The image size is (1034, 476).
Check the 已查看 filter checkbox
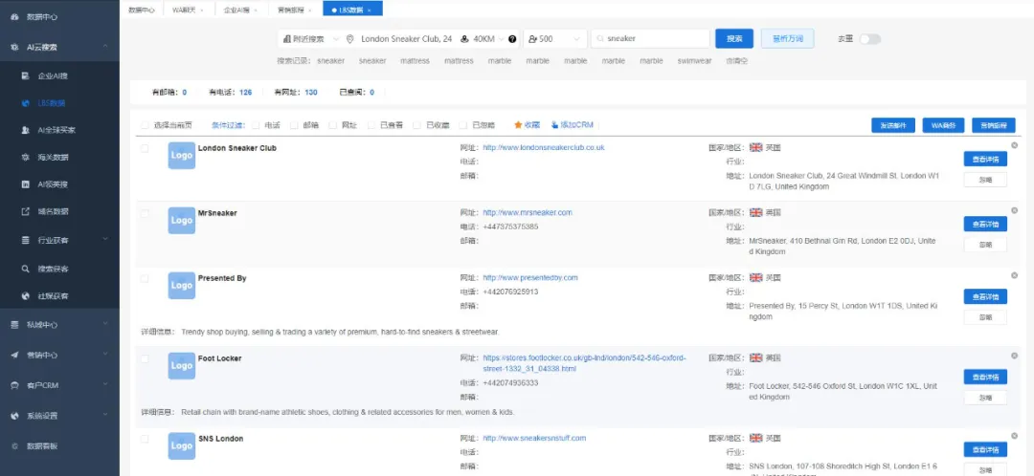(371, 124)
